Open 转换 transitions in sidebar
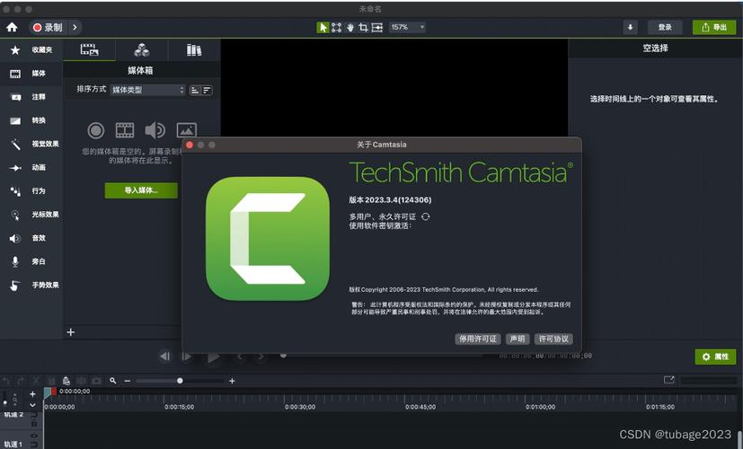The image size is (743, 449). (x=31, y=120)
